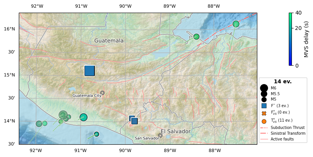Click the Subduction Thrust dotted line sample
The width and height of the screenshot is (313, 157).
(x=264, y=127)
